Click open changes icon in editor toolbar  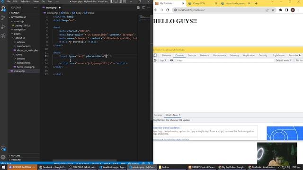coord(138,8)
